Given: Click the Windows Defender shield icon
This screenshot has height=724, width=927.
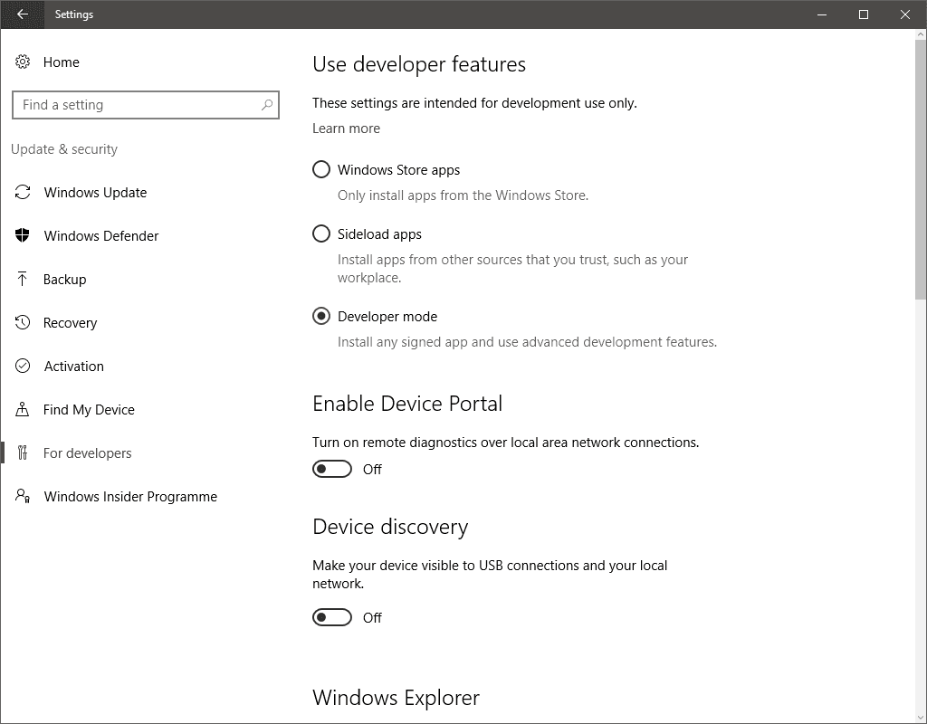Looking at the screenshot, I should tap(23, 236).
